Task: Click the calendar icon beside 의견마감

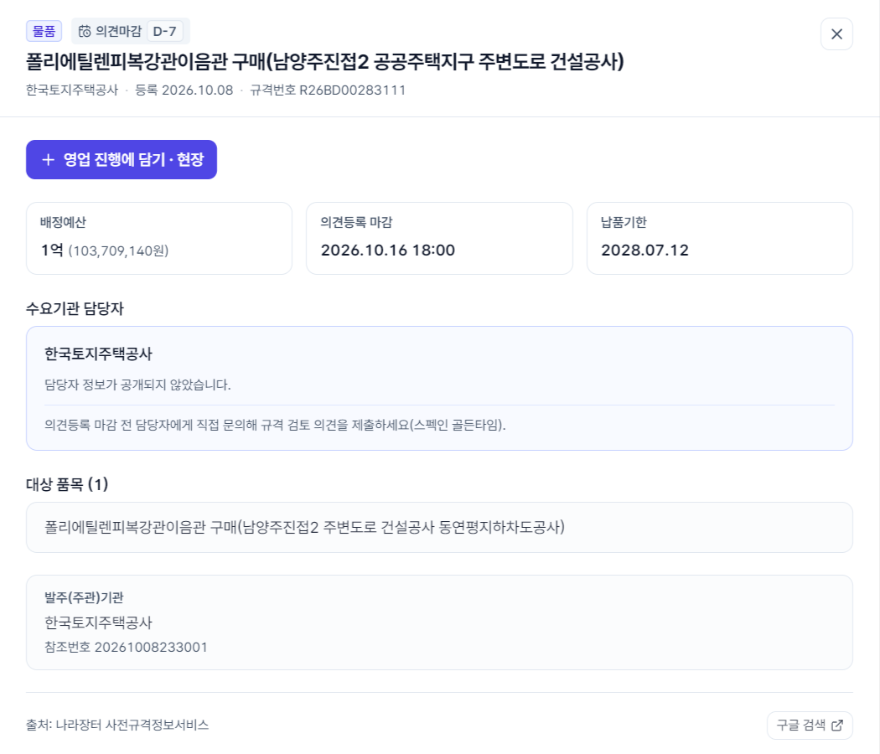Action: point(85,32)
